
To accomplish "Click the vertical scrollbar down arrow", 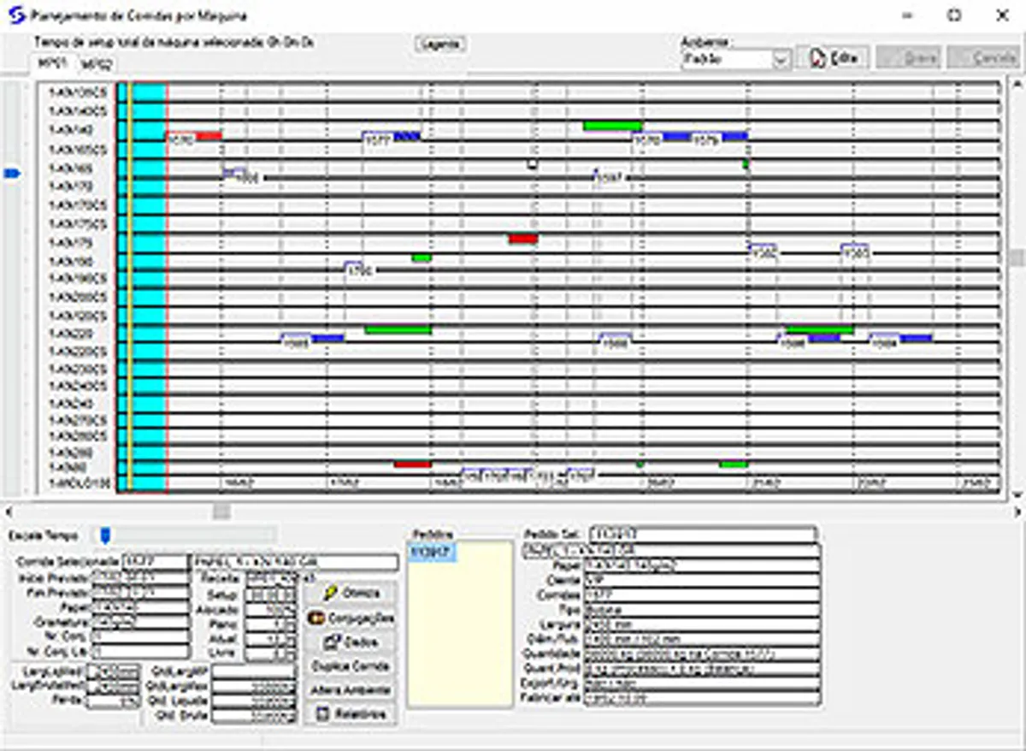I will point(1017,495).
